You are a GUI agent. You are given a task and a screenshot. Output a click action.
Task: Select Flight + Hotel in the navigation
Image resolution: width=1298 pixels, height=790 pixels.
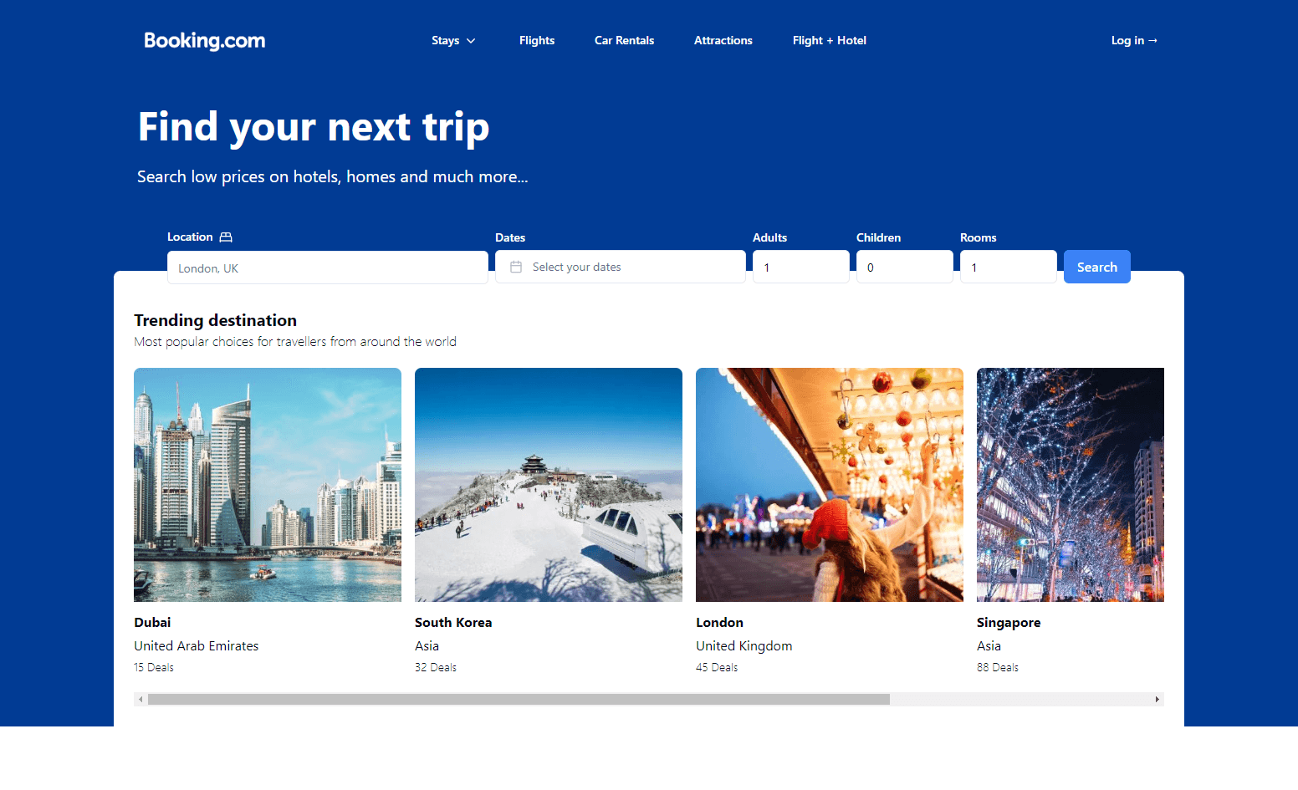(830, 40)
